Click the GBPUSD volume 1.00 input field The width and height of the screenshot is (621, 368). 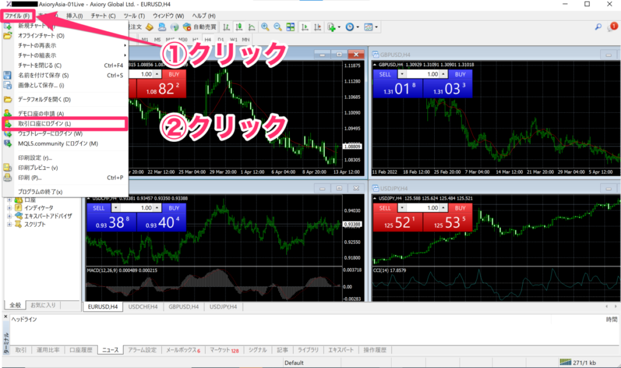click(x=423, y=74)
